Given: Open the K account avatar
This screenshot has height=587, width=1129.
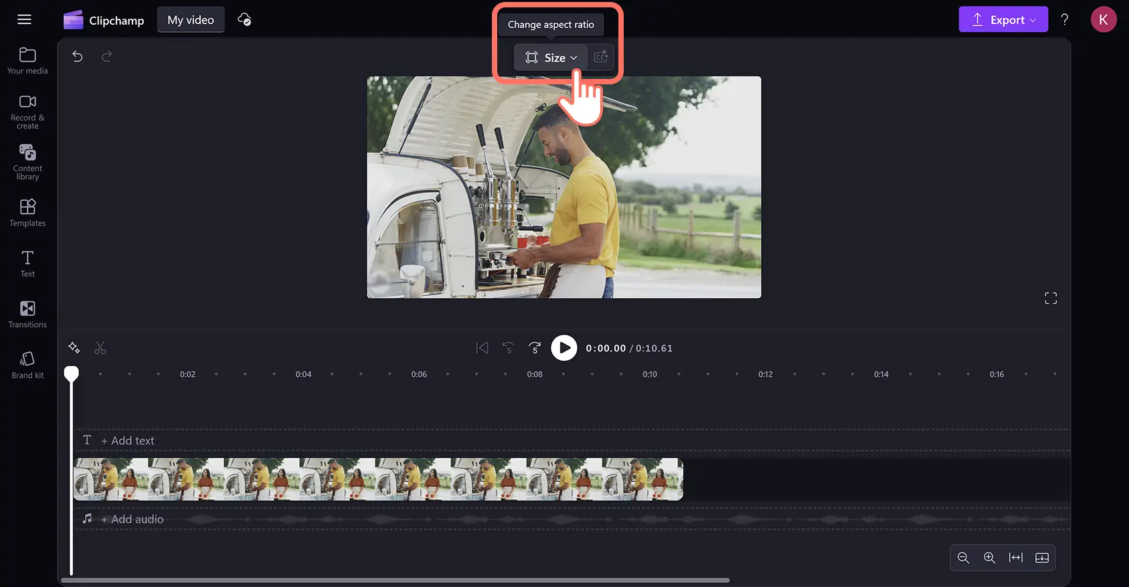Looking at the screenshot, I should [1104, 19].
